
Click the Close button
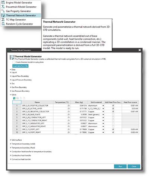134,167
